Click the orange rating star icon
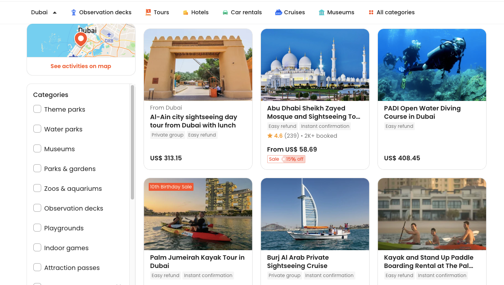 (270, 136)
